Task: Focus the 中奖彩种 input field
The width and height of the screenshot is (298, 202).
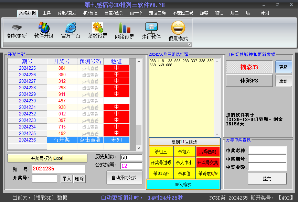Action: (267, 150)
